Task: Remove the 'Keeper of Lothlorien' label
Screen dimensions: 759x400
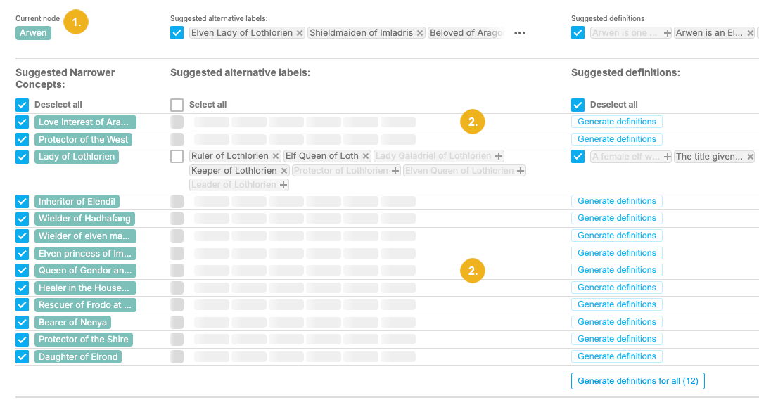Action: tap(284, 171)
